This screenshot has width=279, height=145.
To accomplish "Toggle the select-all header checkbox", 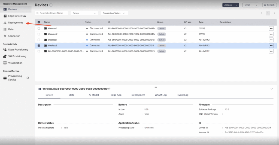I will pyautogui.click(x=39, y=22).
